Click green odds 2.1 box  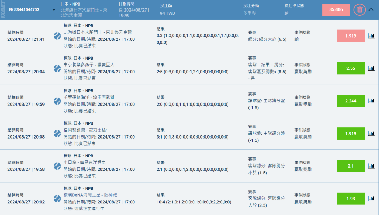pyautogui.click(x=351, y=166)
